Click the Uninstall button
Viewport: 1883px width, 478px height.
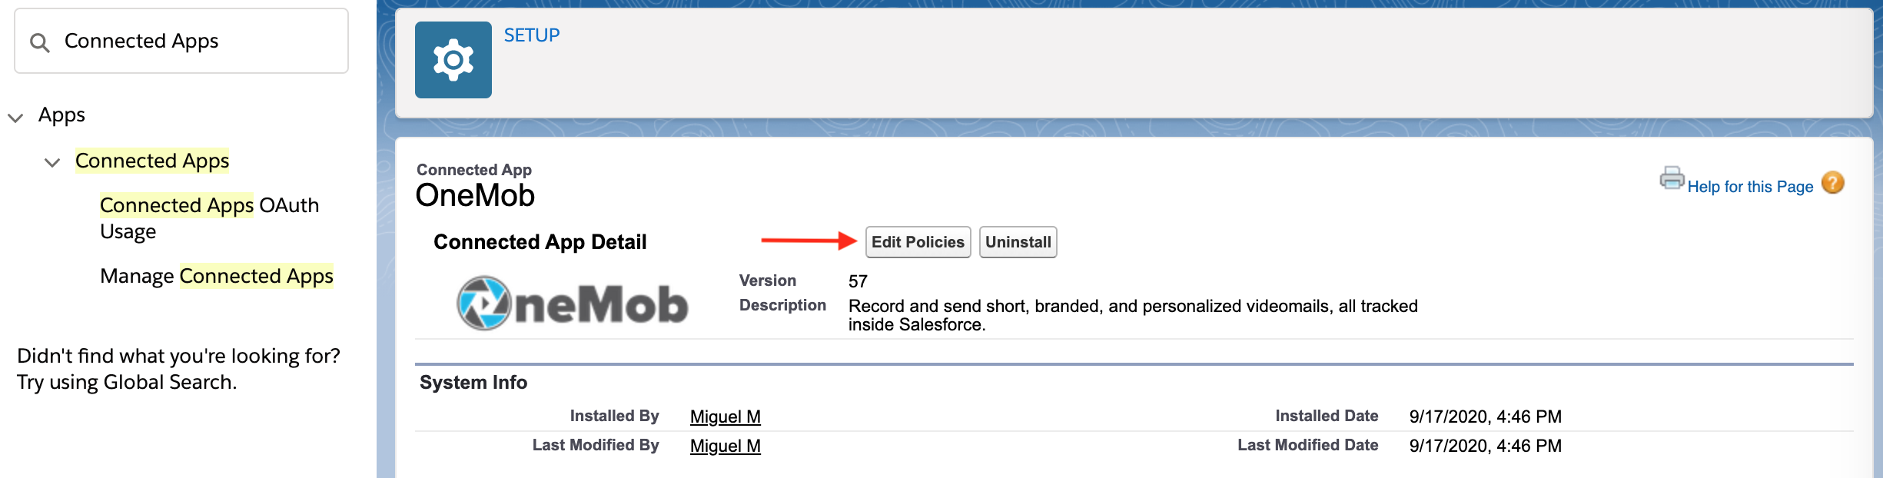coord(1018,242)
